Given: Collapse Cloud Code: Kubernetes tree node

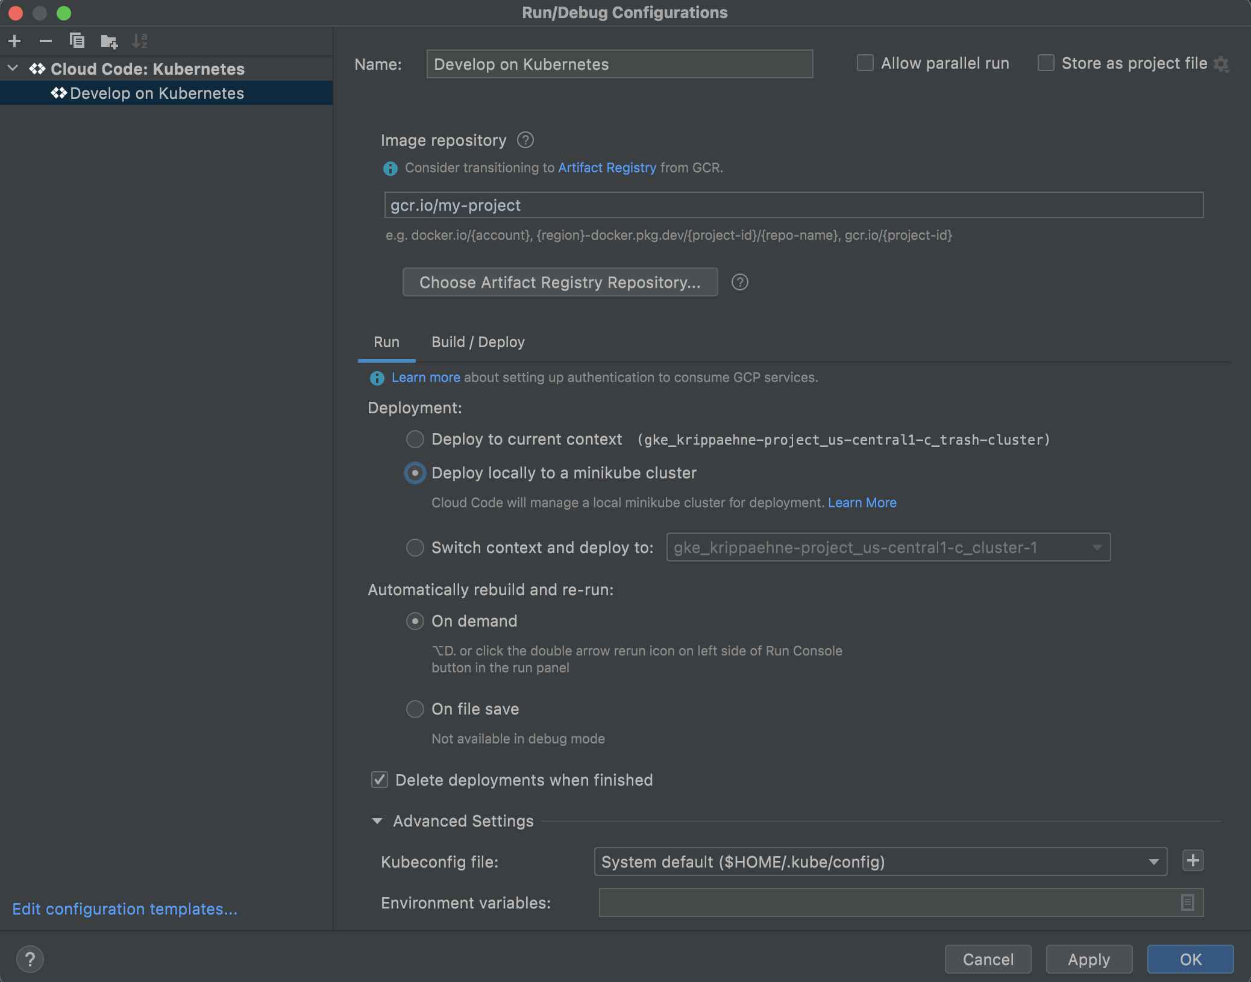Looking at the screenshot, I should pos(13,69).
